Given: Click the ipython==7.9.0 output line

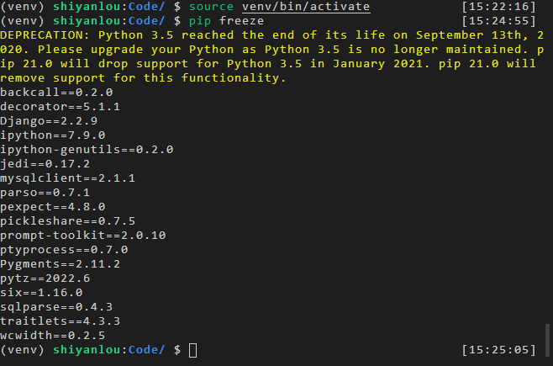Looking at the screenshot, I should tap(53, 135).
